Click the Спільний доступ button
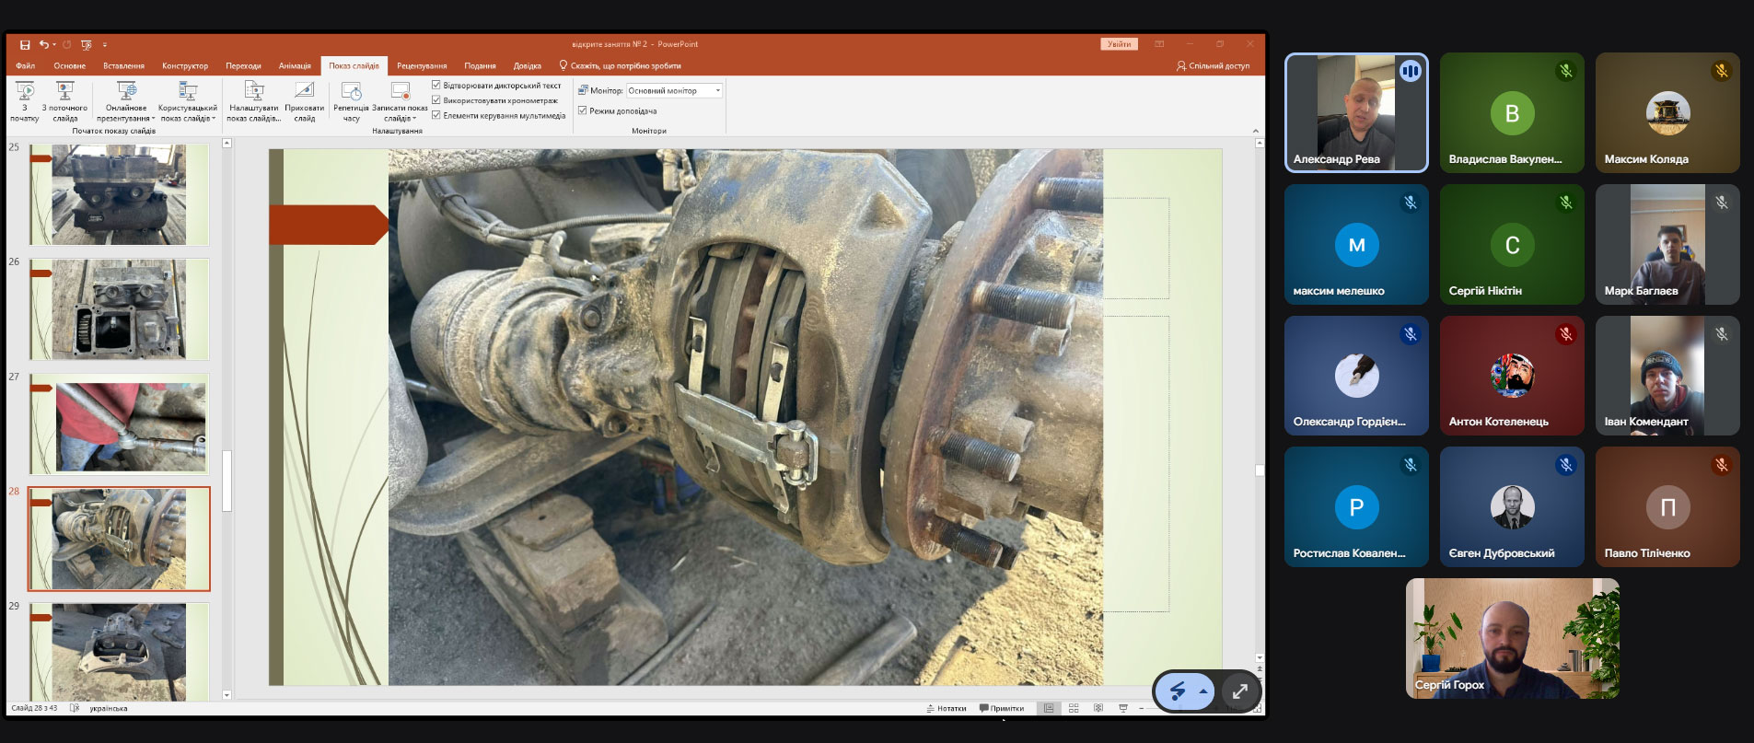The image size is (1754, 743). [1213, 65]
